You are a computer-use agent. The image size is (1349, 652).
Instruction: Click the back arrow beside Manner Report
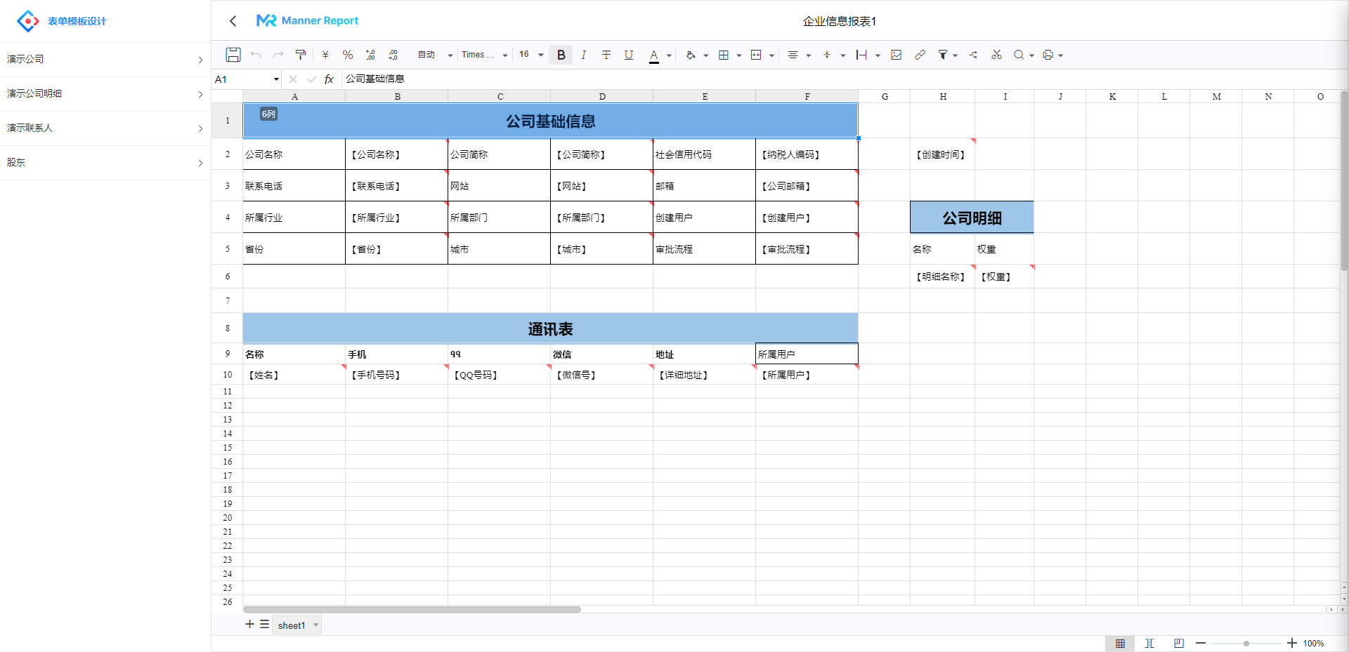tap(233, 21)
